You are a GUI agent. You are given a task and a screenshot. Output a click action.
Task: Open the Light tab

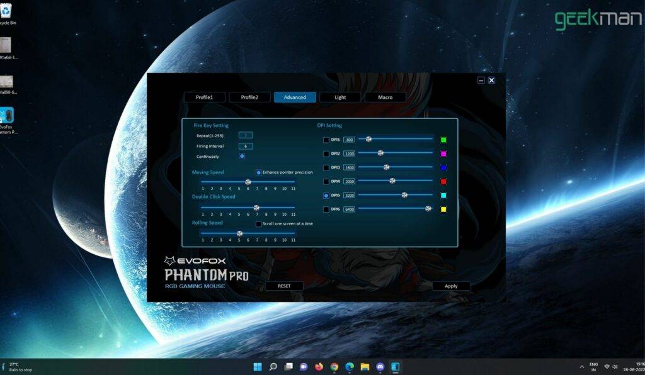tap(340, 98)
